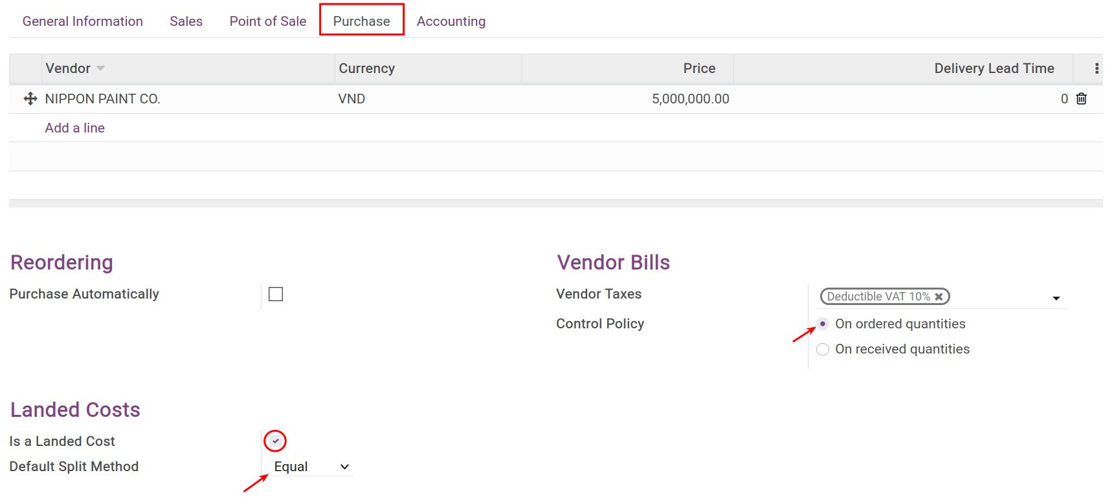The height and width of the screenshot is (497, 1114).
Task: Select the NIPPON PAINT CO. vendor name
Action: [102, 99]
